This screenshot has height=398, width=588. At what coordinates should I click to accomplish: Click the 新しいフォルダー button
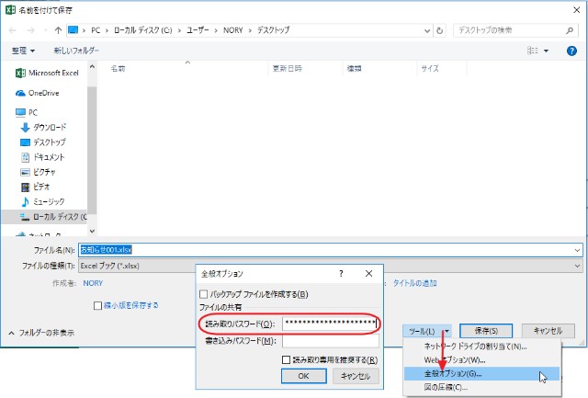[79, 51]
